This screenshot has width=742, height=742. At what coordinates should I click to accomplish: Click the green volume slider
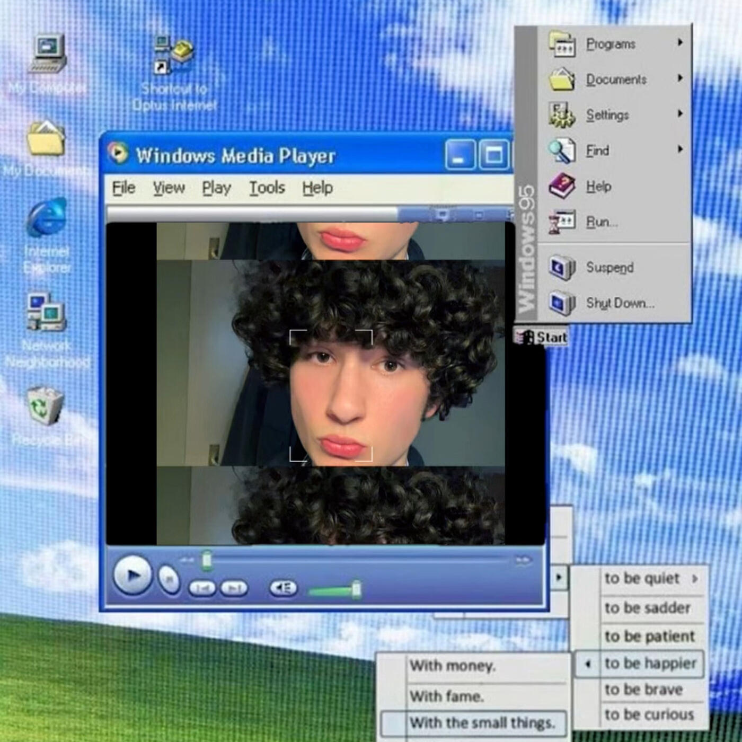(335, 590)
